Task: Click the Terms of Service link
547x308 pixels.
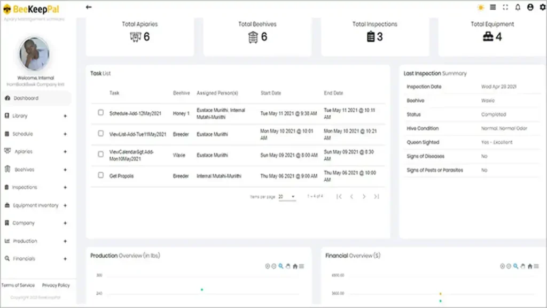Action: 18,286
